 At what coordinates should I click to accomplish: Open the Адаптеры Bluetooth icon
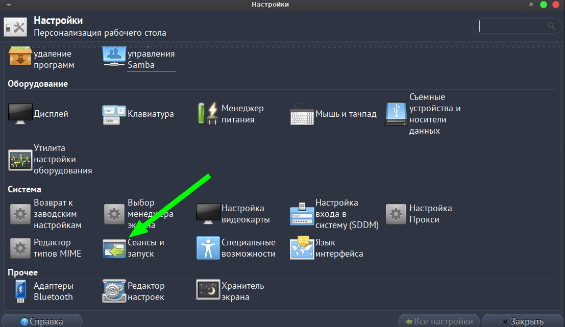pyautogui.click(x=20, y=291)
